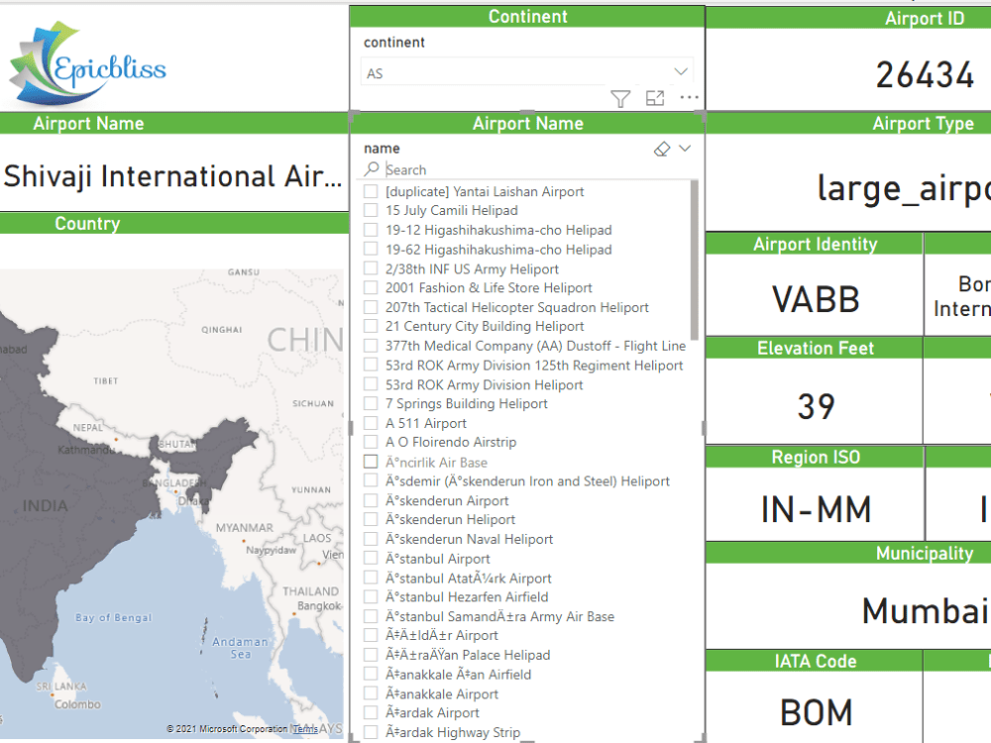Viewport: 991px width, 743px height.
Task: Expand the continent AS dropdown
Action: [681, 71]
